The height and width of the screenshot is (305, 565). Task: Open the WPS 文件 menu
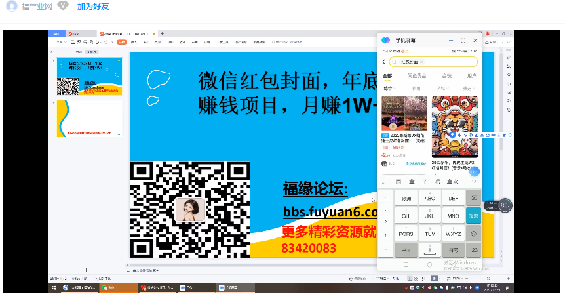[x=59, y=42]
